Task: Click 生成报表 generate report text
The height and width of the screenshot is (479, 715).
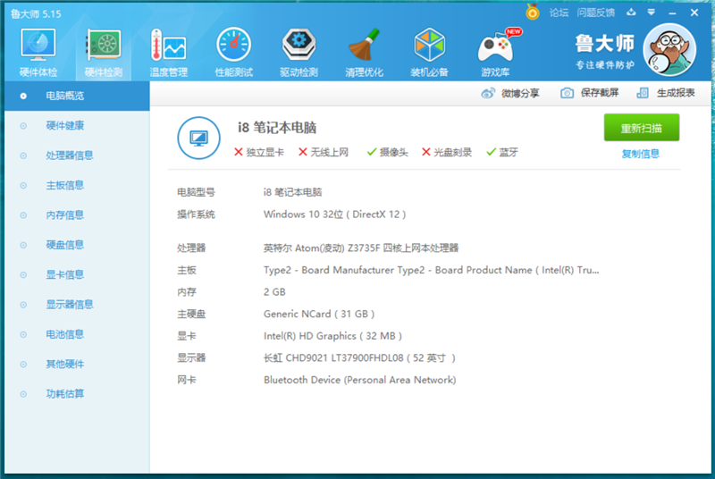Action: coord(676,93)
